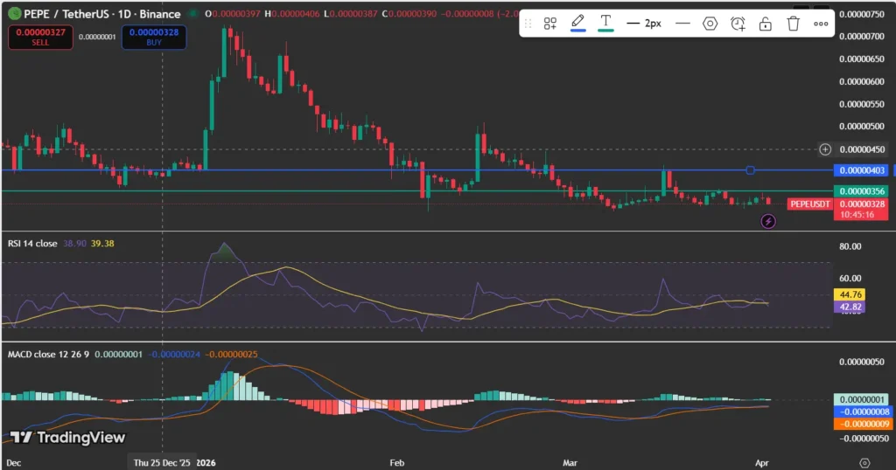896x470 pixels.
Task: Click the Mar label on time axis
Action: [x=570, y=463]
